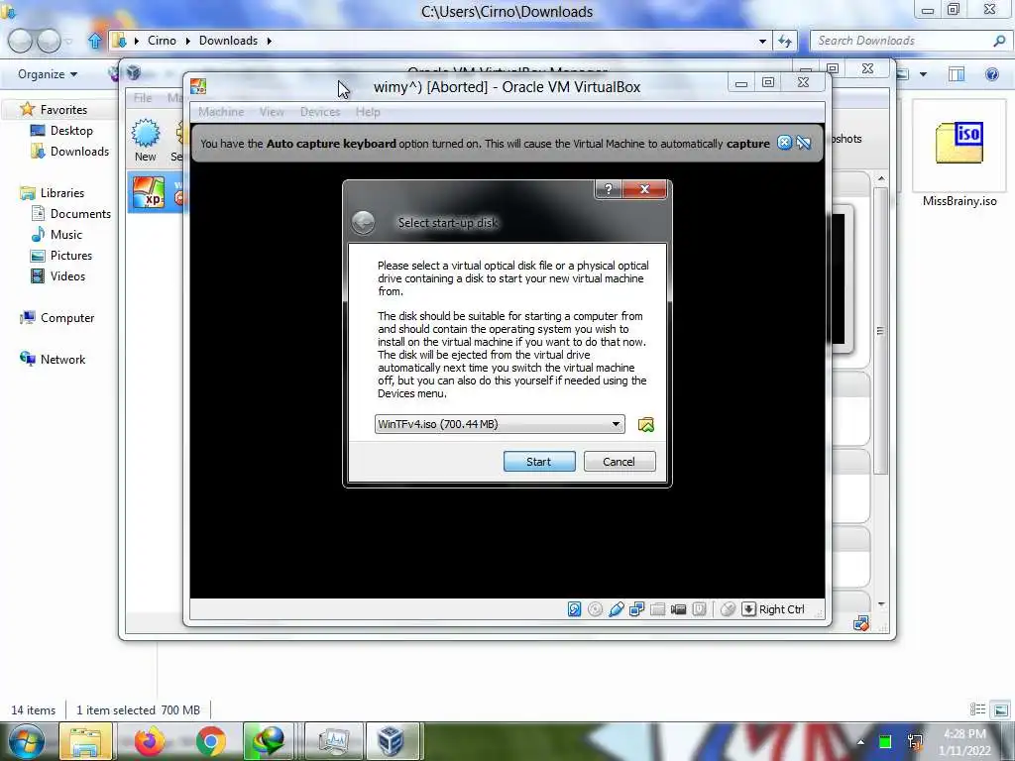Viewport: 1015px width, 761px height.
Task: Refresh the Downloads folder location
Action: [x=785, y=41]
